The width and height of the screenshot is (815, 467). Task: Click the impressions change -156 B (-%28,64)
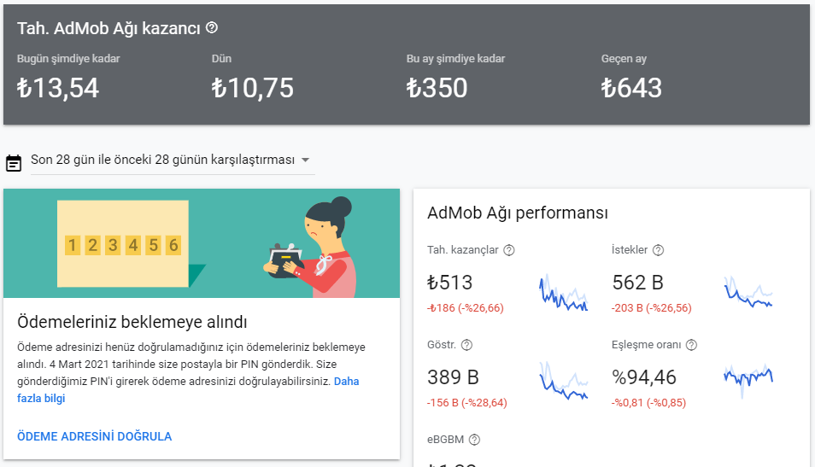466,403
